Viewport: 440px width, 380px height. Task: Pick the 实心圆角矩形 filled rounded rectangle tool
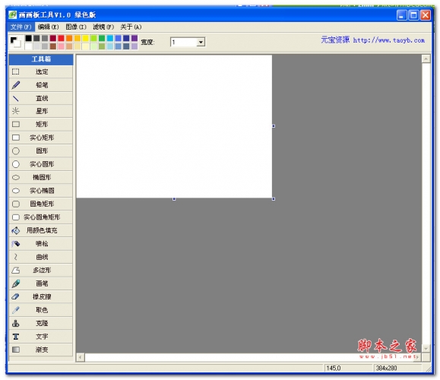(41, 217)
